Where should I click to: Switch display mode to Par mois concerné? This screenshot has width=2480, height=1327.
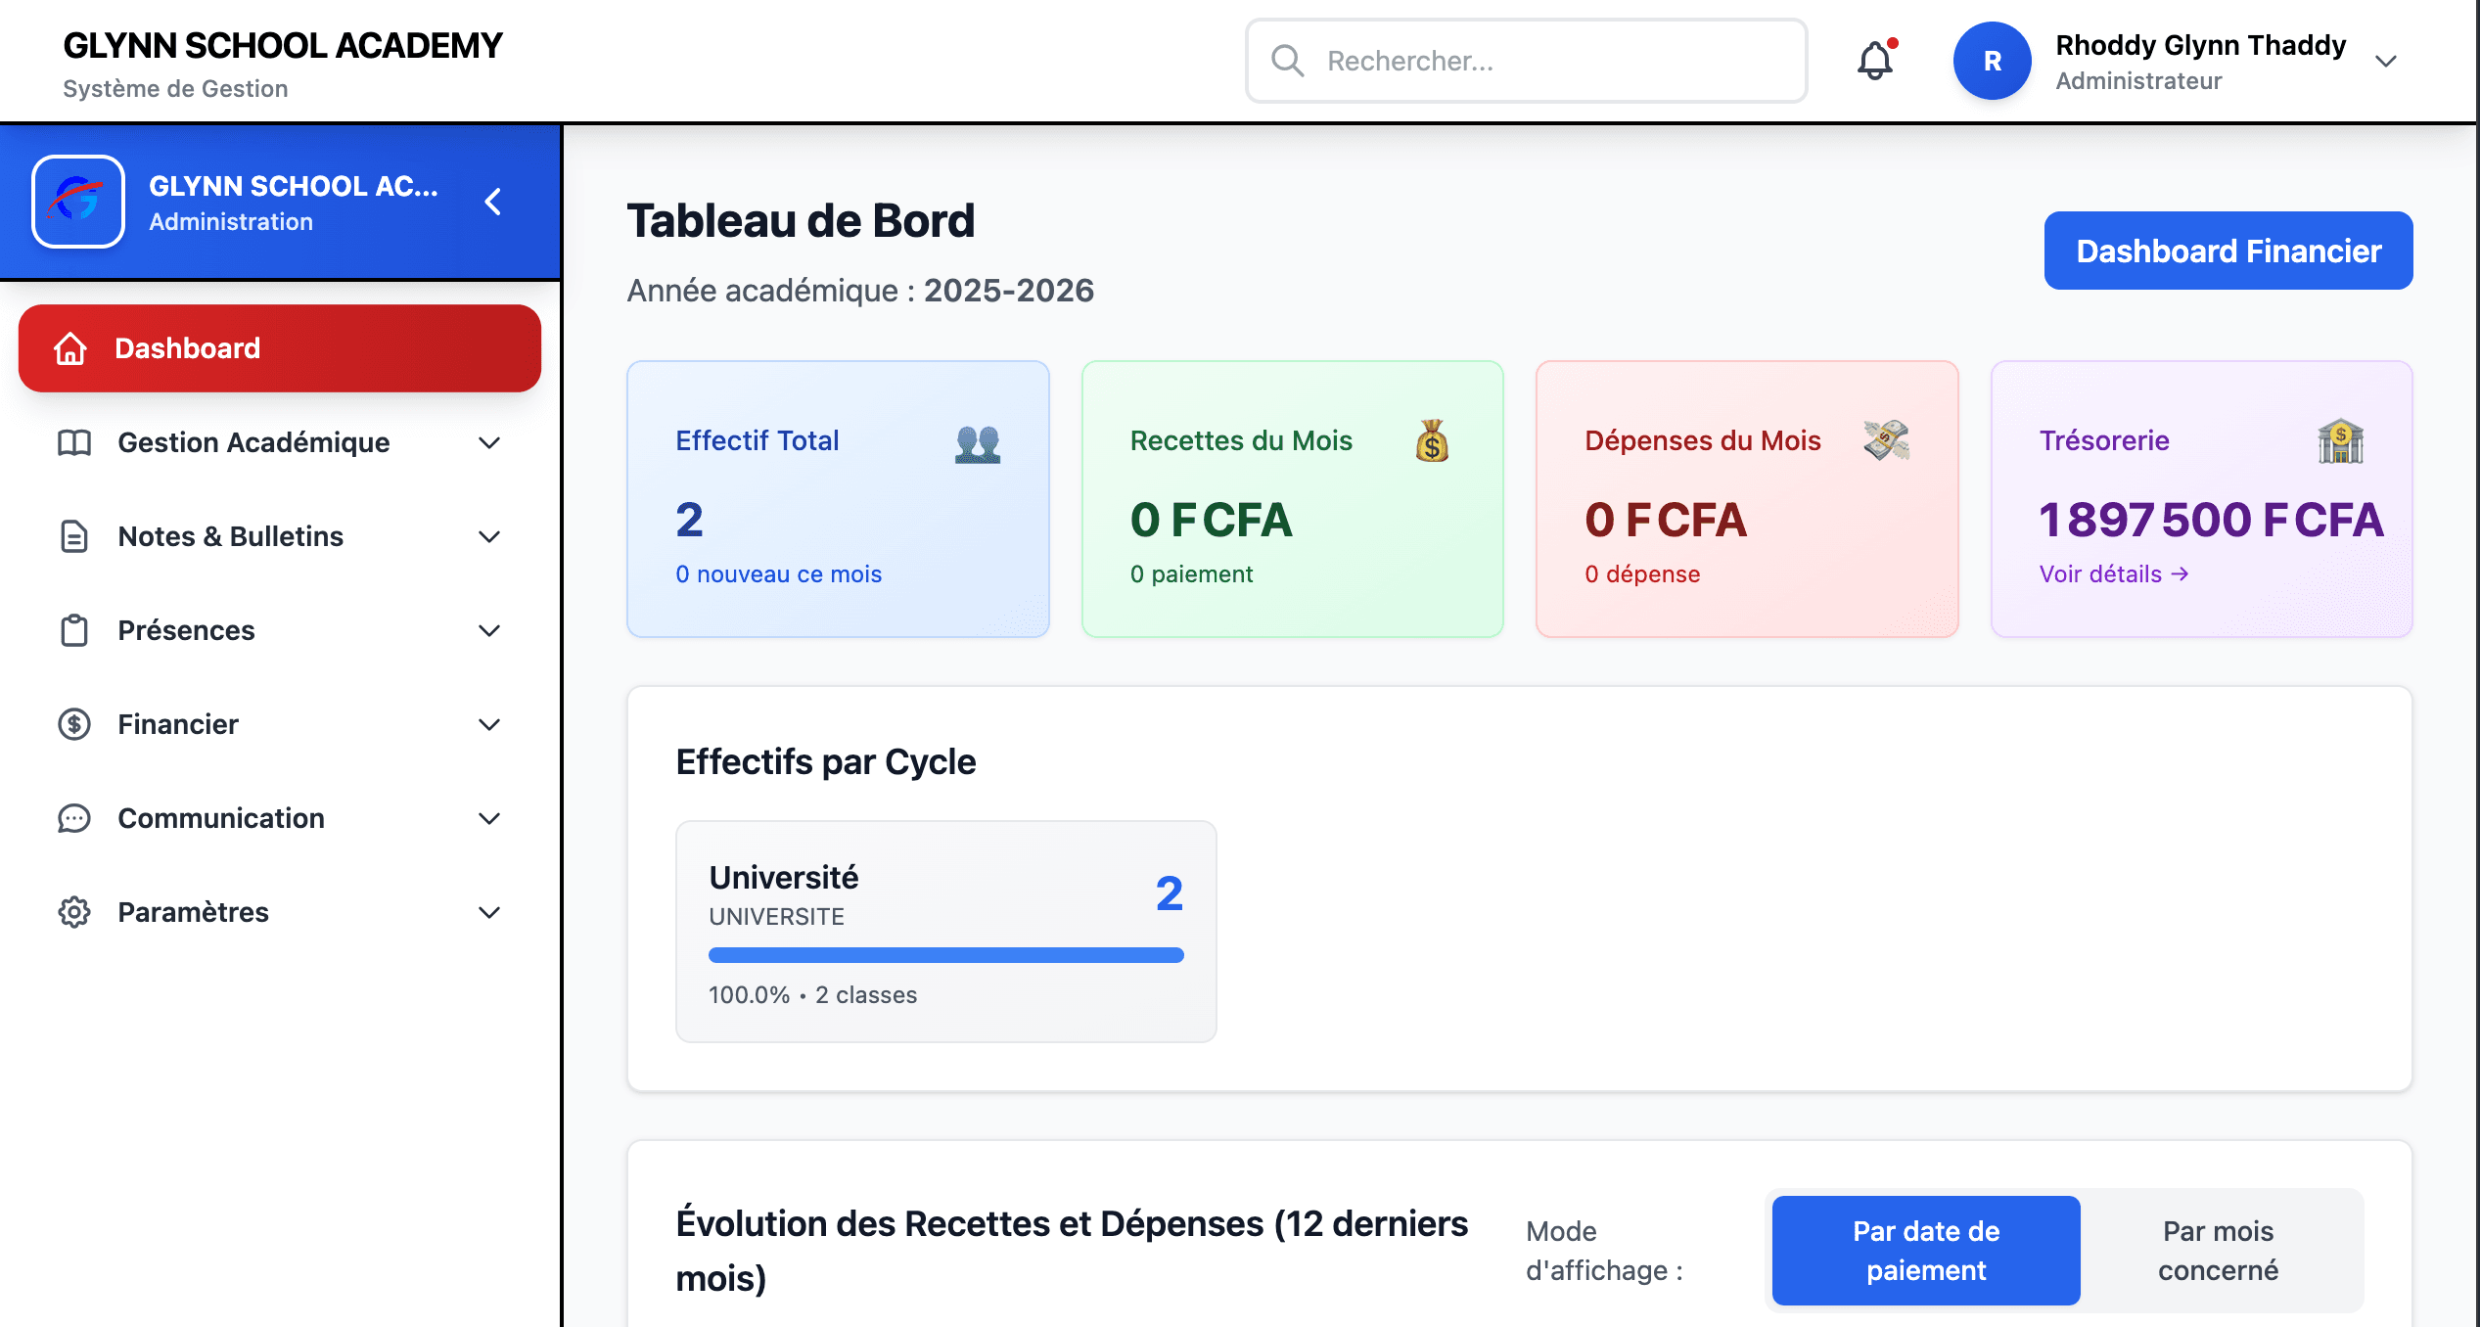[x=2218, y=1250]
